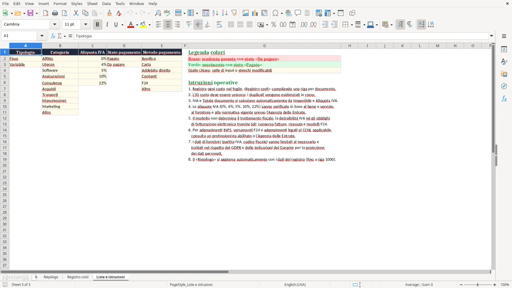
Task: Open sidebar Navigator compass icon
Action: pyautogui.click(x=504, y=86)
